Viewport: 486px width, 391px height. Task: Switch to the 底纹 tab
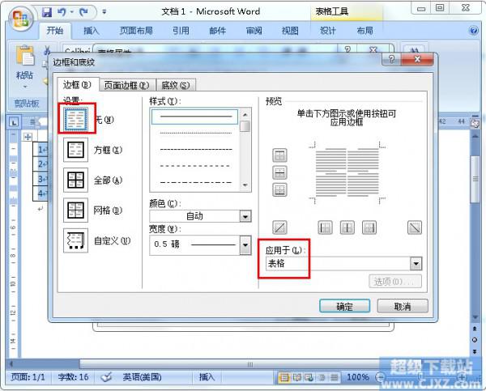176,85
